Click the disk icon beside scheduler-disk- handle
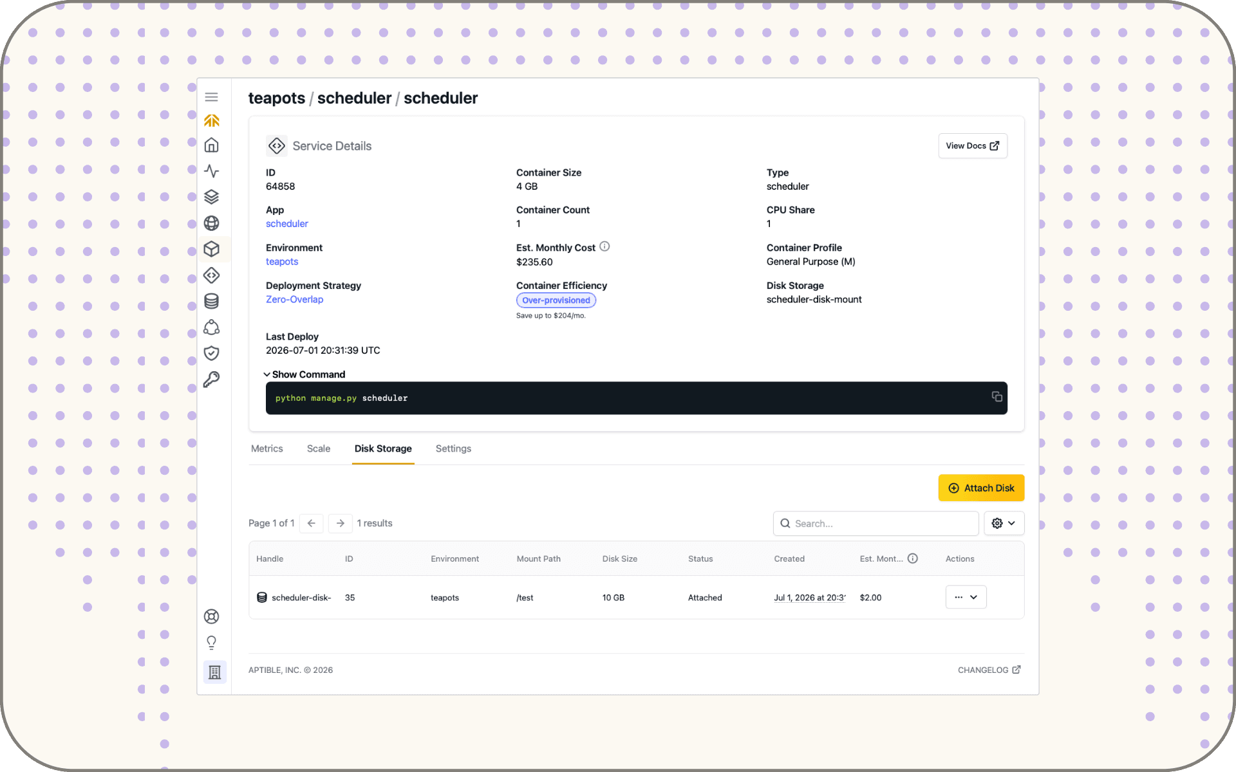1236x772 pixels. pos(262,598)
